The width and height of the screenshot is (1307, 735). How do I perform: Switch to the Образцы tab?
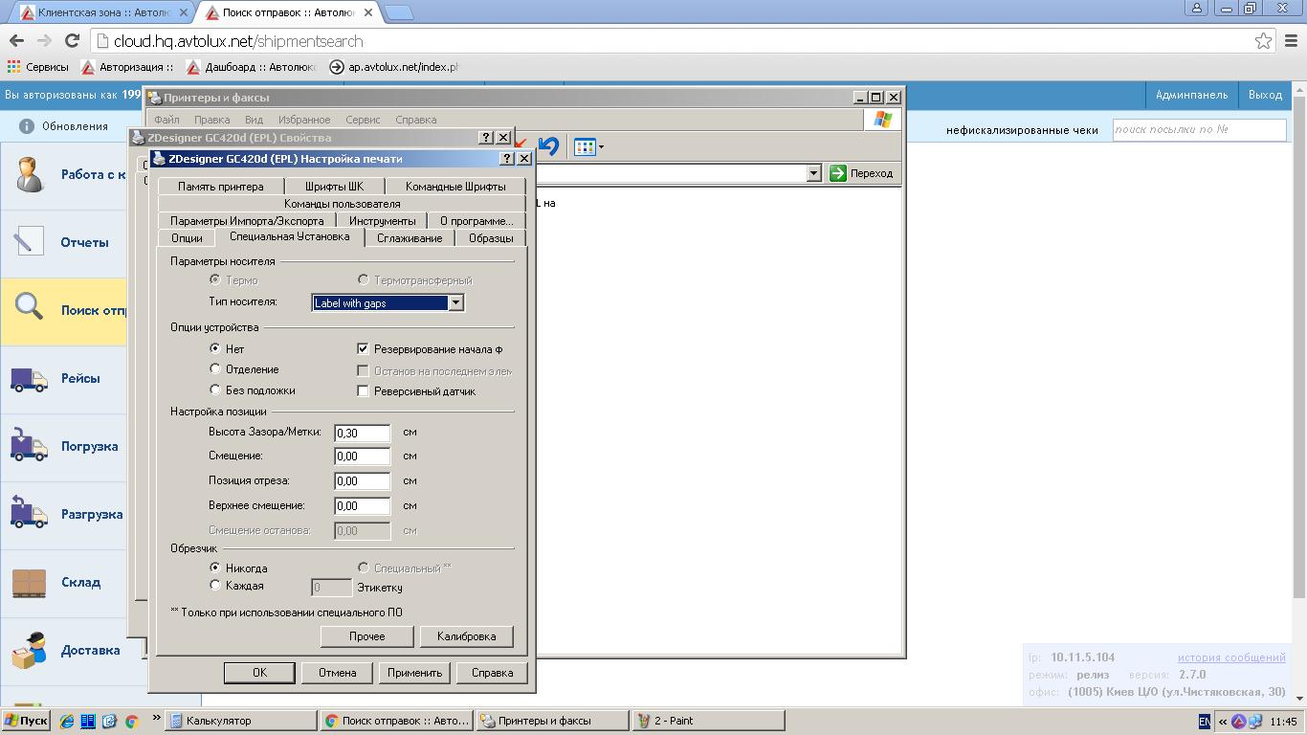[x=491, y=237]
